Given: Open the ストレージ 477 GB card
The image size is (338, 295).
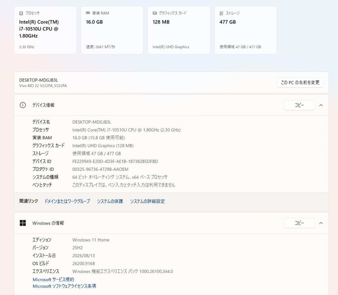Looking at the screenshot, I should [x=246, y=30].
